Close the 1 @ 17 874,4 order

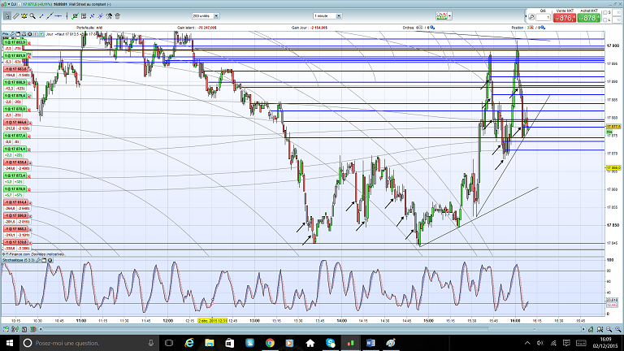coord(29,149)
